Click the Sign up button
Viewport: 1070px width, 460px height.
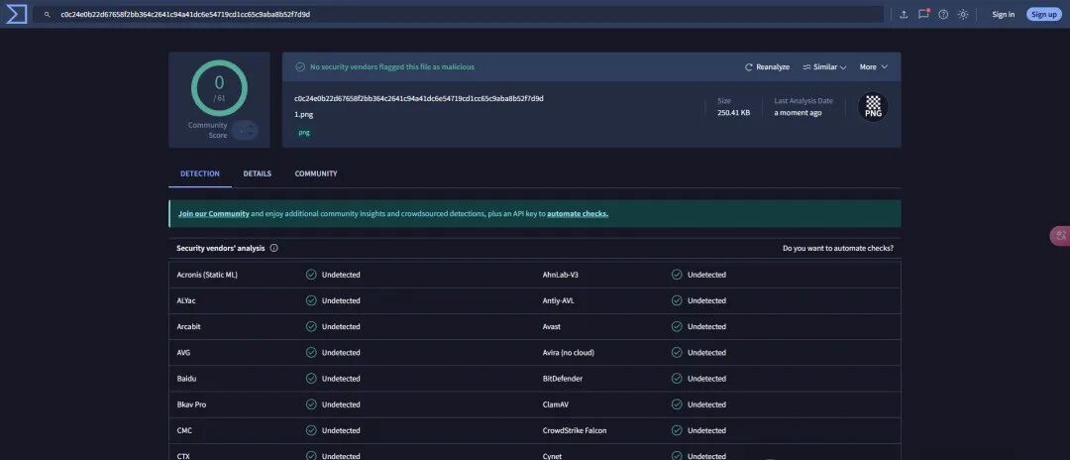pos(1044,14)
